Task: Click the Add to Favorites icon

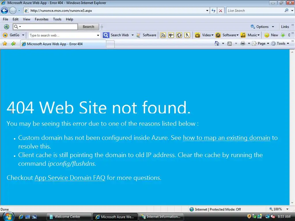Action: click(x=13, y=44)
